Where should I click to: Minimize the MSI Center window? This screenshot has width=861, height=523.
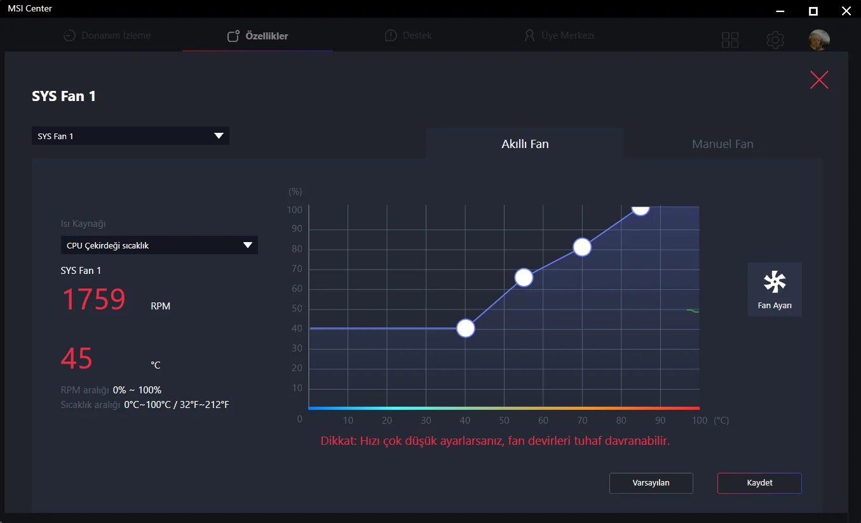(x=781, y=11)
